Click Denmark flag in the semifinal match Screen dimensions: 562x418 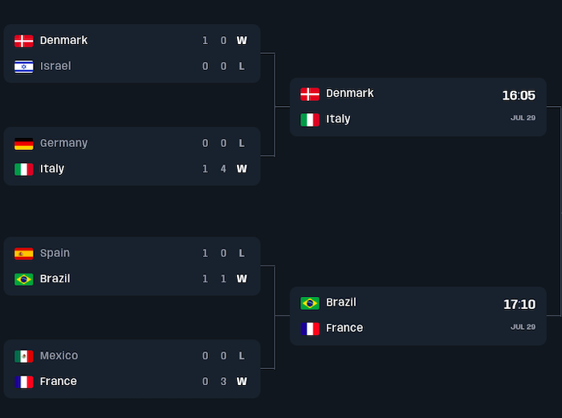(310, 94)
